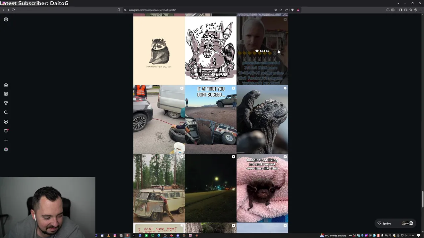
Task: Share this page using the share icon
Action: pyautogui.click(x=287, y=10)
